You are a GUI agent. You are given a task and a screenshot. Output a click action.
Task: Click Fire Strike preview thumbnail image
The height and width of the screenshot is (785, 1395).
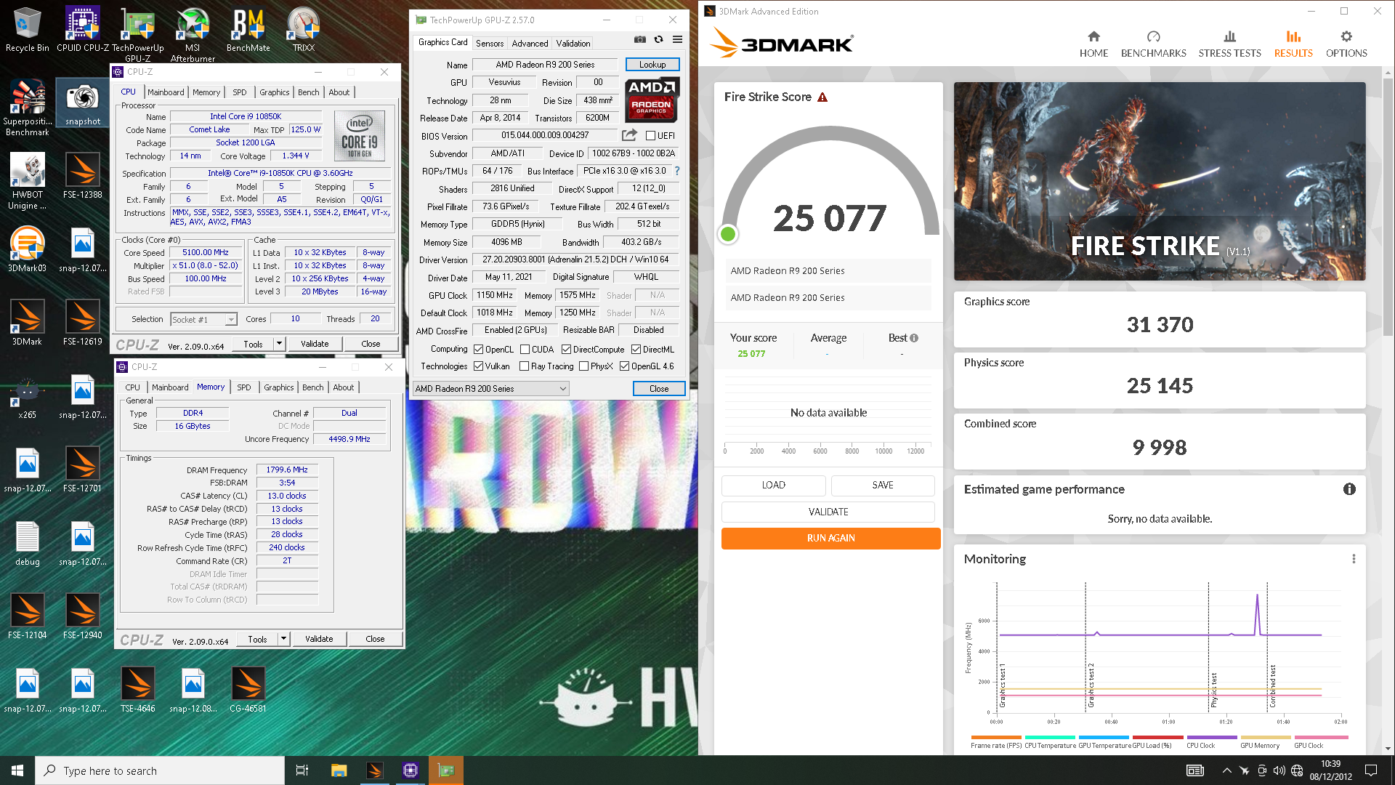(x=1160, y=181)
